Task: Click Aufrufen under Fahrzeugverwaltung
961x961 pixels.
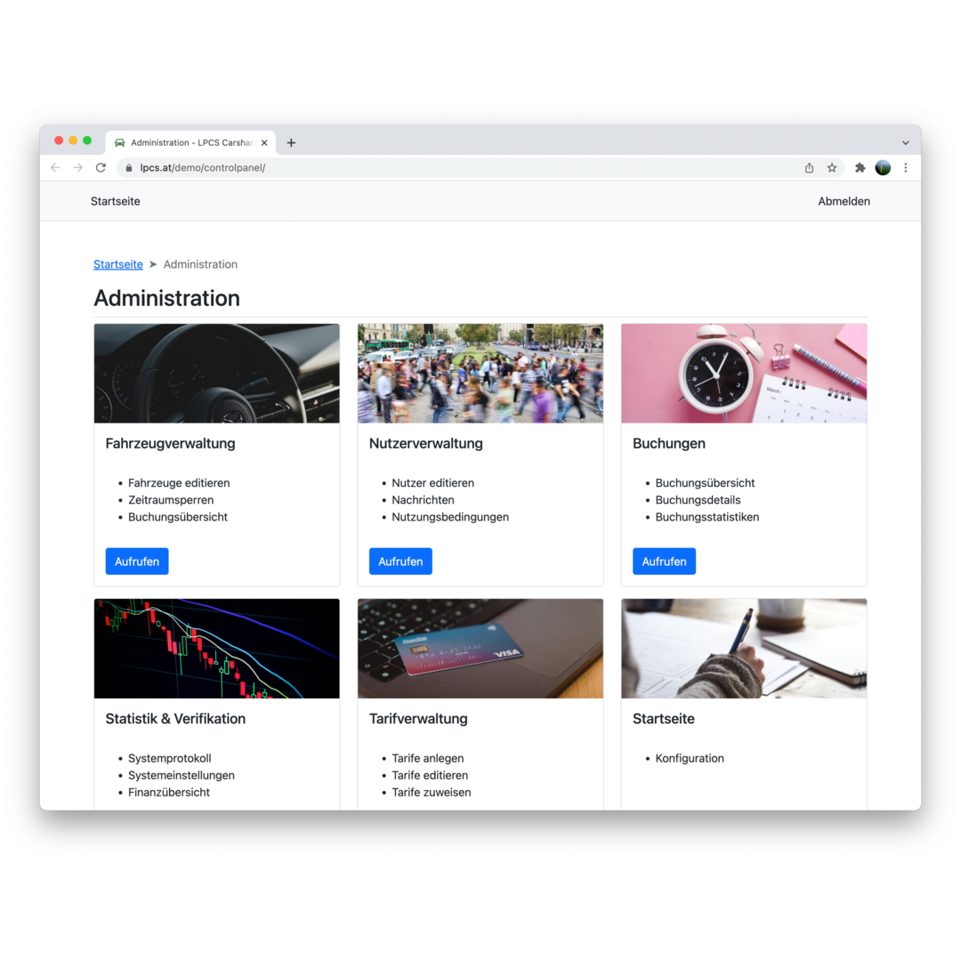Action: click(x=137, y=561)
